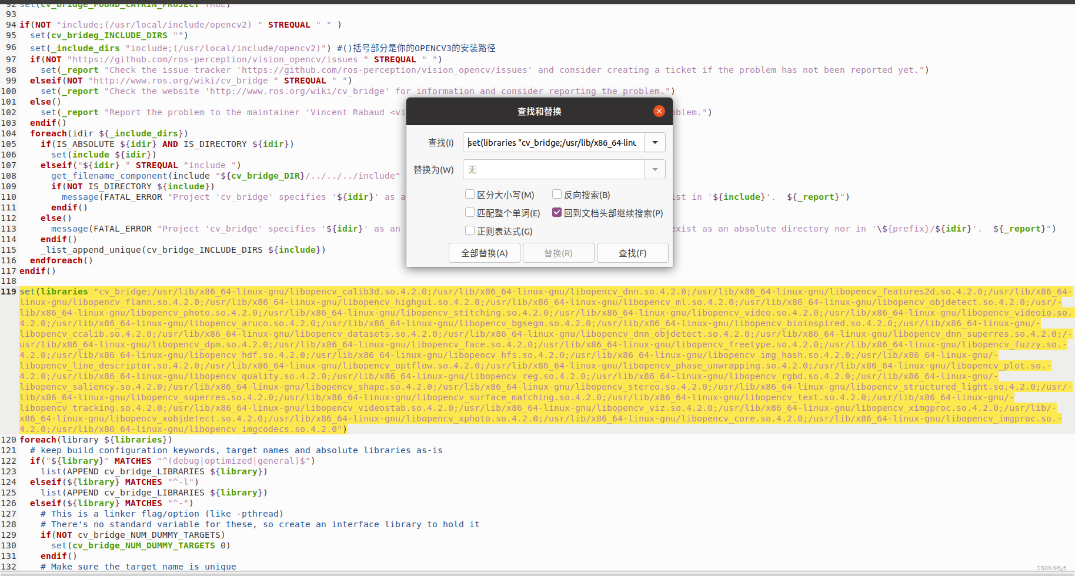The image size is (1075, 576).
Task: Click line number 119 in the gutter
Action: tap(10, 291)
